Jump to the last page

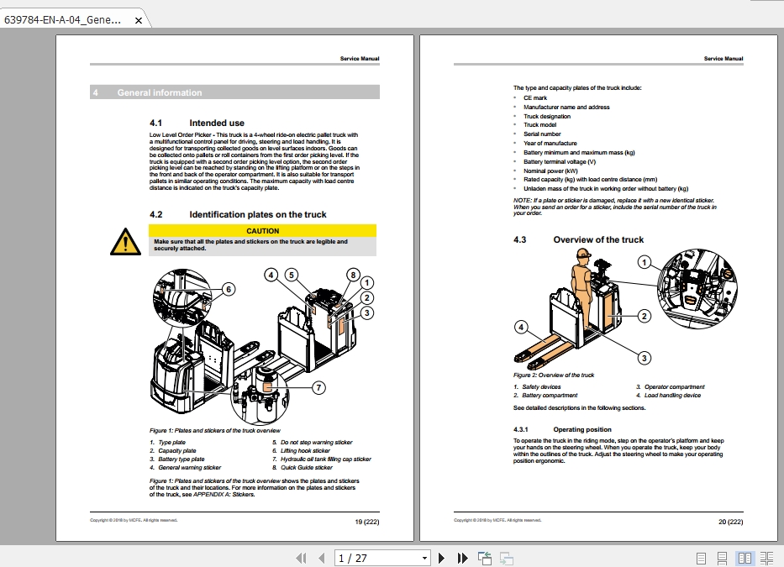[461, 557]
